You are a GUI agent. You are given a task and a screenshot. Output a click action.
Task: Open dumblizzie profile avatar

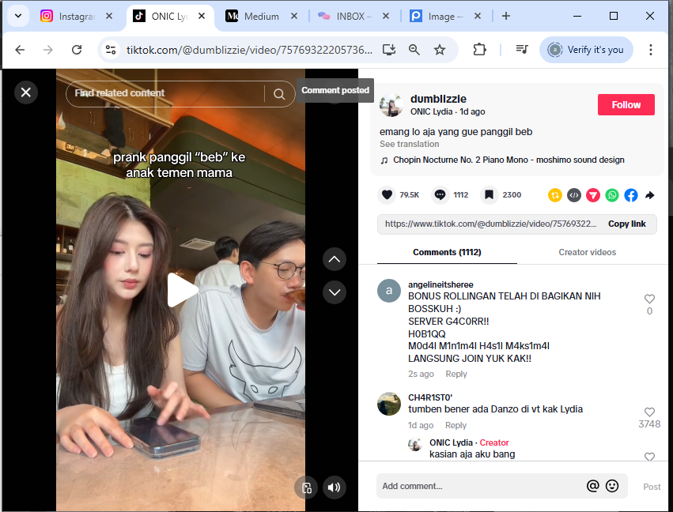tap(391, 105)
